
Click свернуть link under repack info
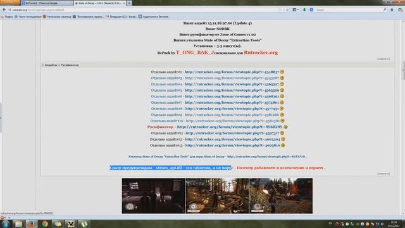pyautogui.click(x=383, y=59)
